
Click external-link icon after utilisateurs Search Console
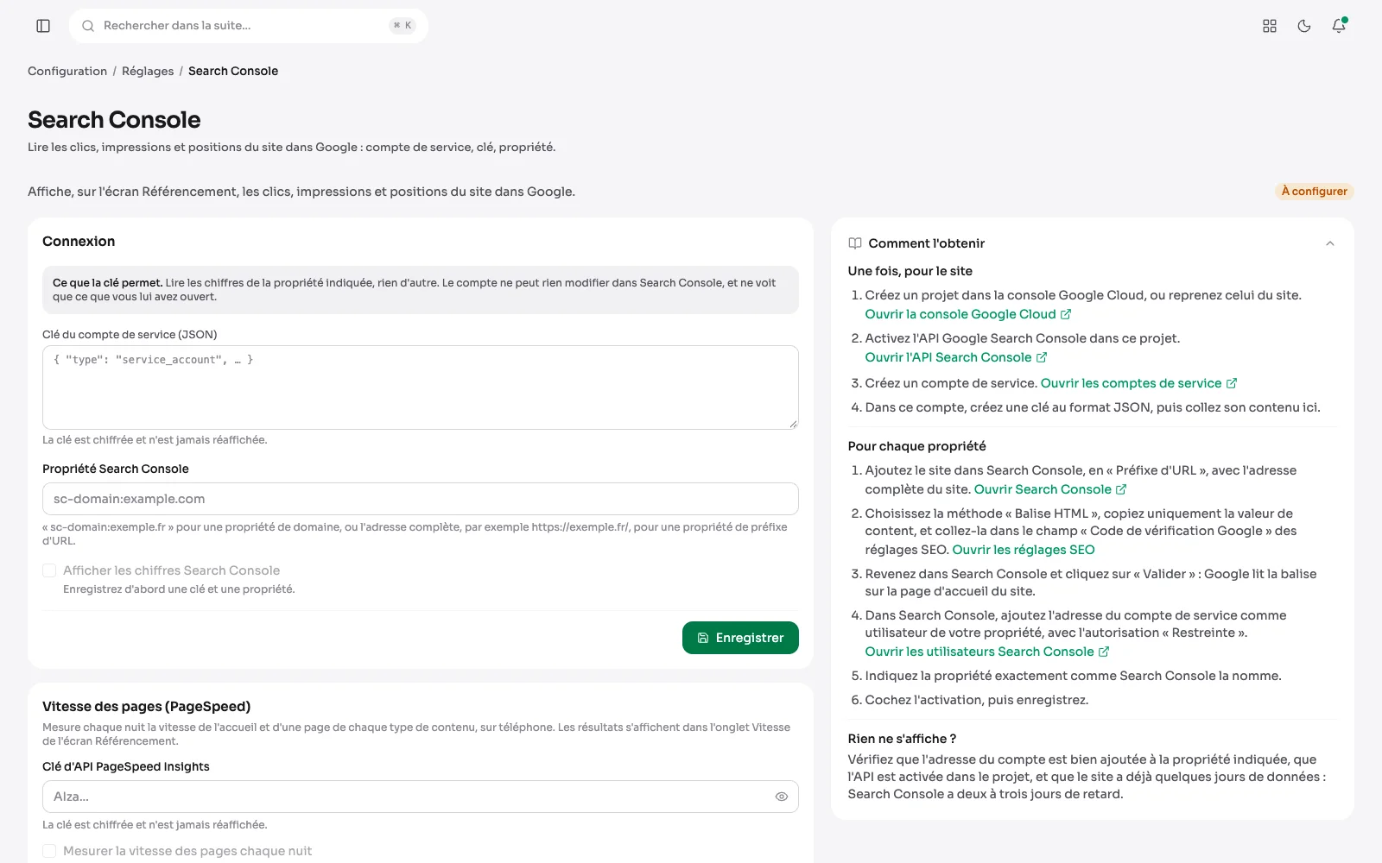1104,652
